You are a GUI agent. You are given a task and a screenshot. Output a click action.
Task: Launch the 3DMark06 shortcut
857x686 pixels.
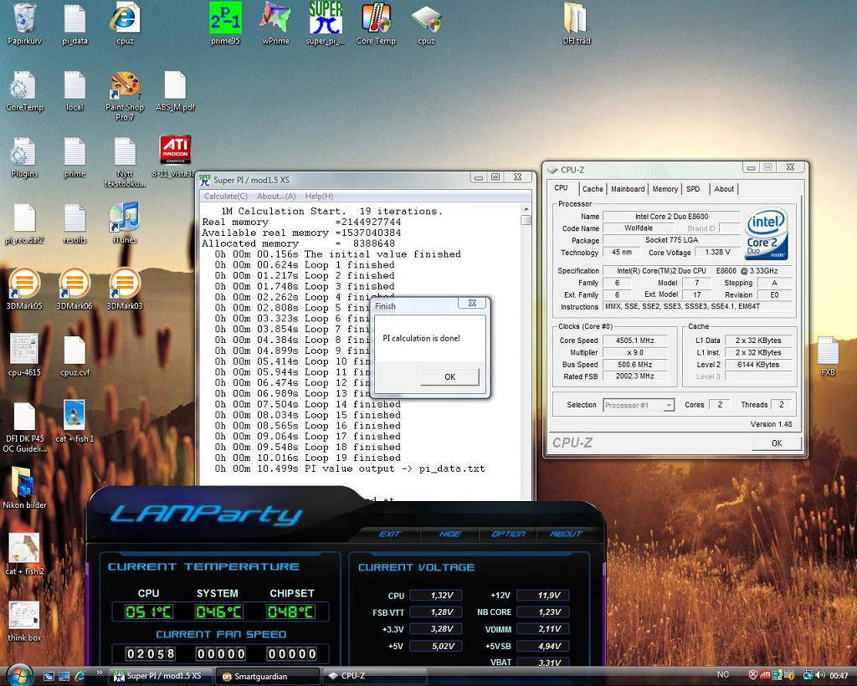pyautogui.click(x=74, y=289)
